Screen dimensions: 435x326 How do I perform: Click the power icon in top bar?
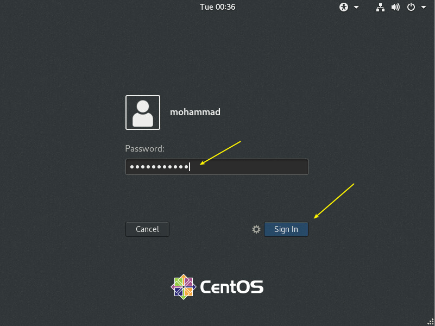(x=411, y=7)
